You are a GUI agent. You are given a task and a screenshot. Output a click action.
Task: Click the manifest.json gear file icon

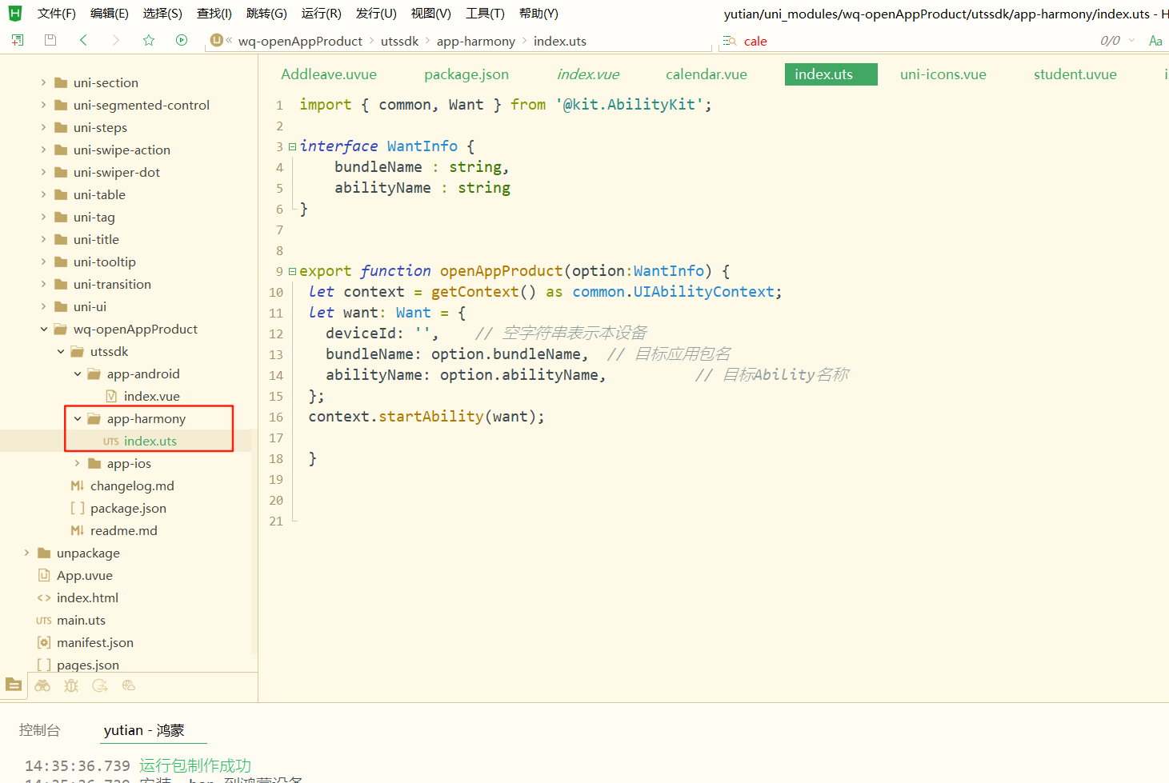tap(44, 642)
